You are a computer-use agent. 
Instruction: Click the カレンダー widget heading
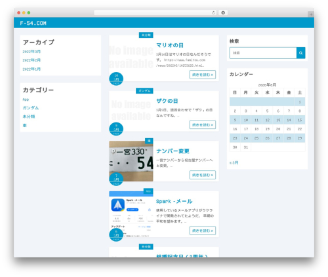(x=241, y=74)
